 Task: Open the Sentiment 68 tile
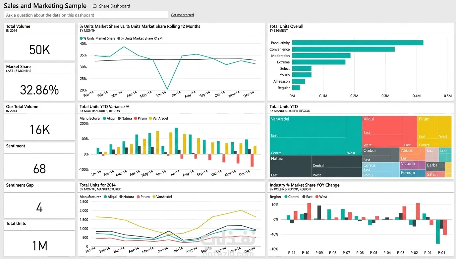(39, 161)
